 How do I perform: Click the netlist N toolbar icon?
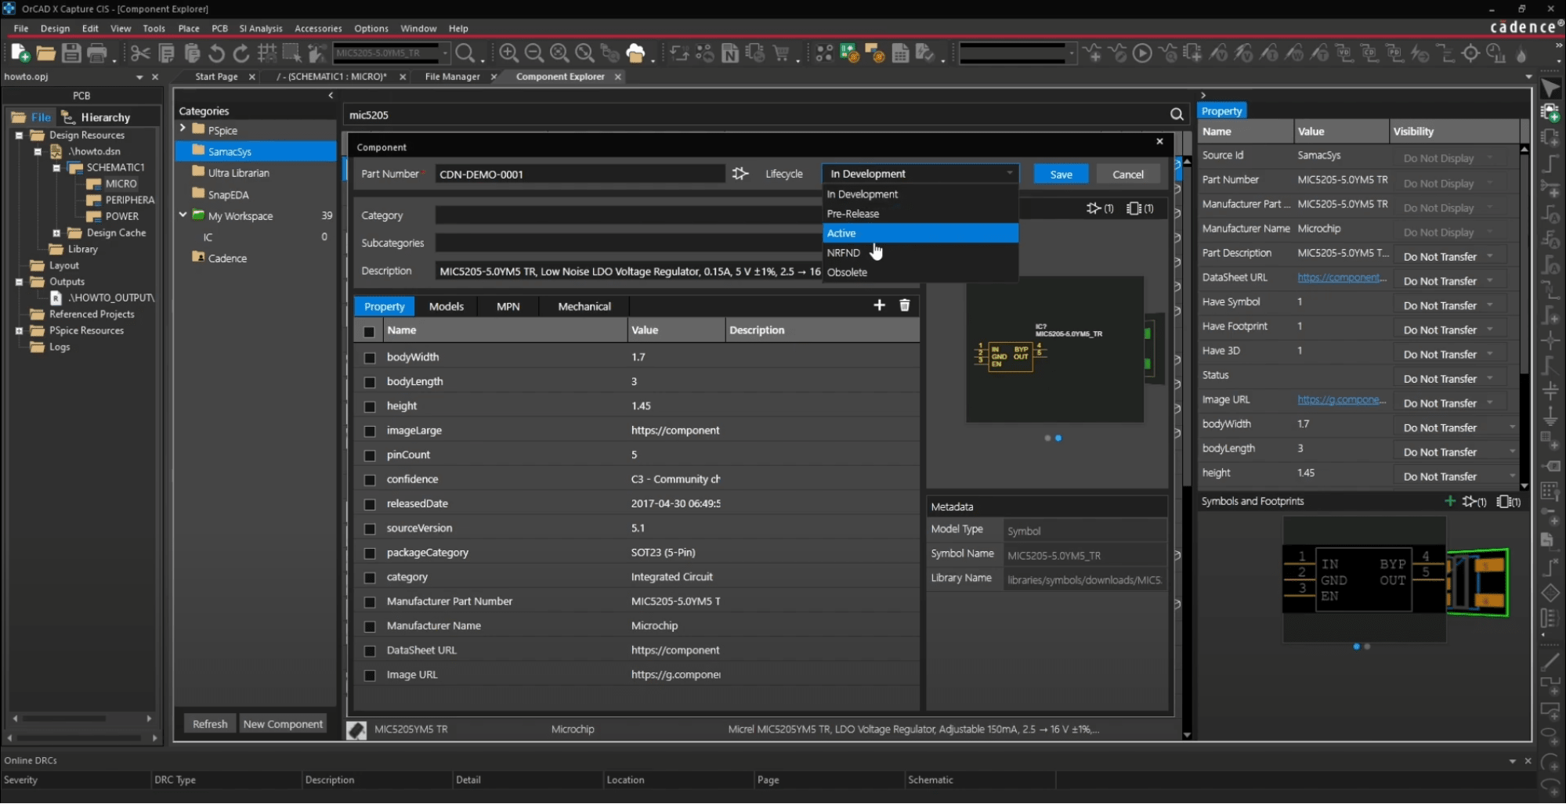[729, 53]
